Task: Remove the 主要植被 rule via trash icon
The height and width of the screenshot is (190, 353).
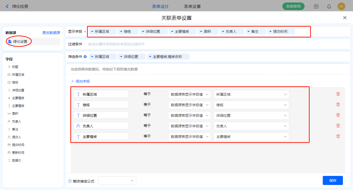Action: point(338,136)
